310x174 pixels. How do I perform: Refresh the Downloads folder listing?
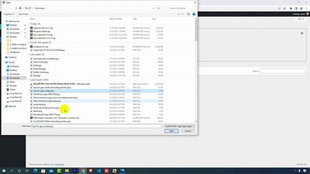pyautogui.click(x=158, y=8)
